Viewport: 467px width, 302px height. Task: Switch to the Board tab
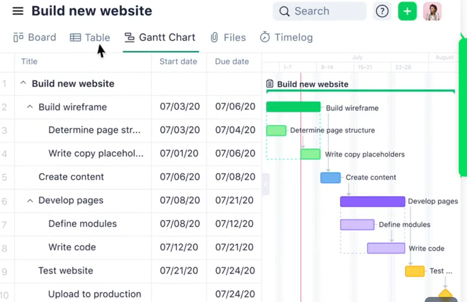point(35,37)
